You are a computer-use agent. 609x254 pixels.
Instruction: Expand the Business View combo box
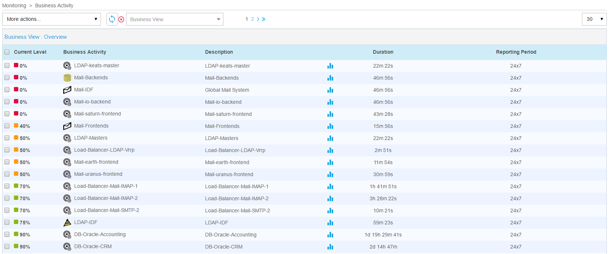click(x=175, y=19)
